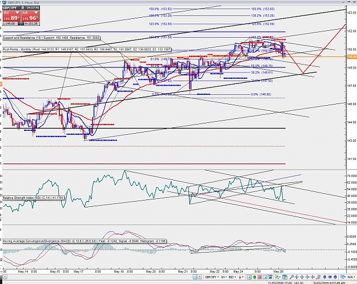This screenshot has height=284, width=357.
Task: Click the grey exclamation toolbar icon
Action: (x=200, y=277)
